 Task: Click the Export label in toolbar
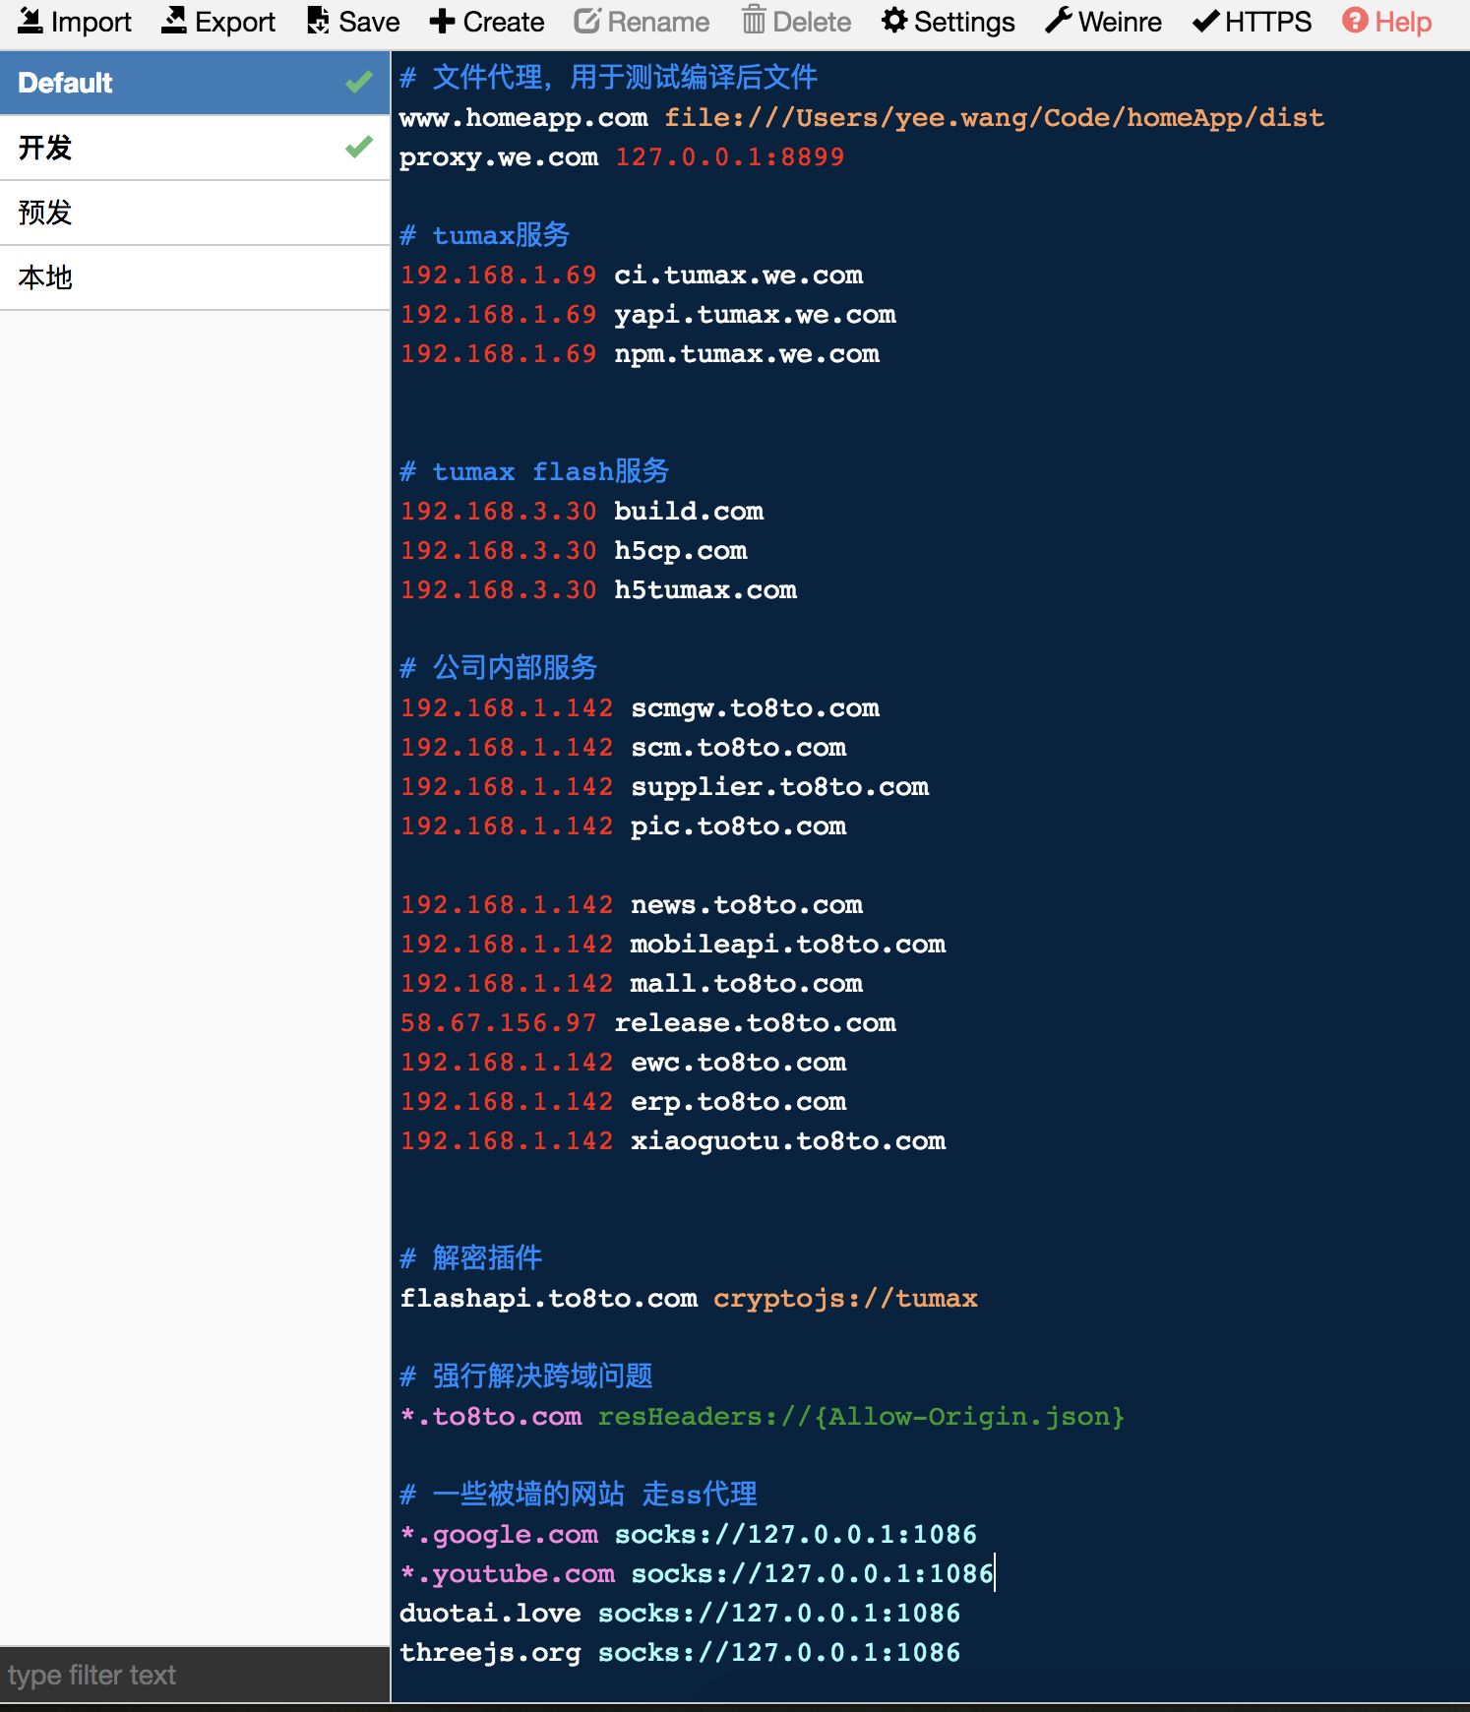point(235,22)
